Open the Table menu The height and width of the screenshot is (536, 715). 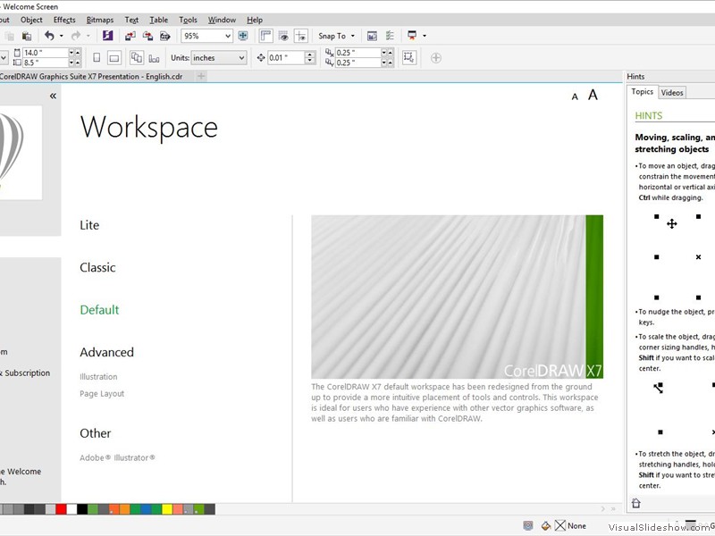(x=159, y=20)
